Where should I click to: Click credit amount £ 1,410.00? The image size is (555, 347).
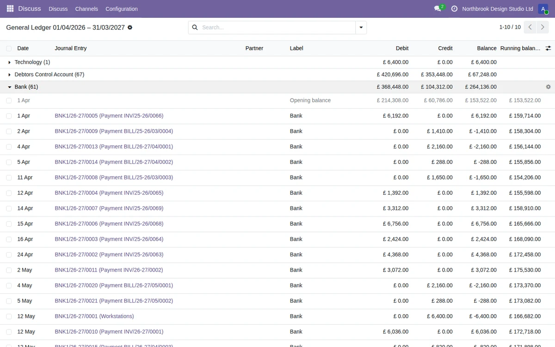tap(440, 131)
